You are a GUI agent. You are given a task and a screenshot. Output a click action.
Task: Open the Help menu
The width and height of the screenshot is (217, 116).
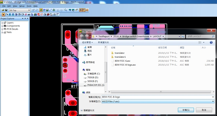[x=36, y=6]
